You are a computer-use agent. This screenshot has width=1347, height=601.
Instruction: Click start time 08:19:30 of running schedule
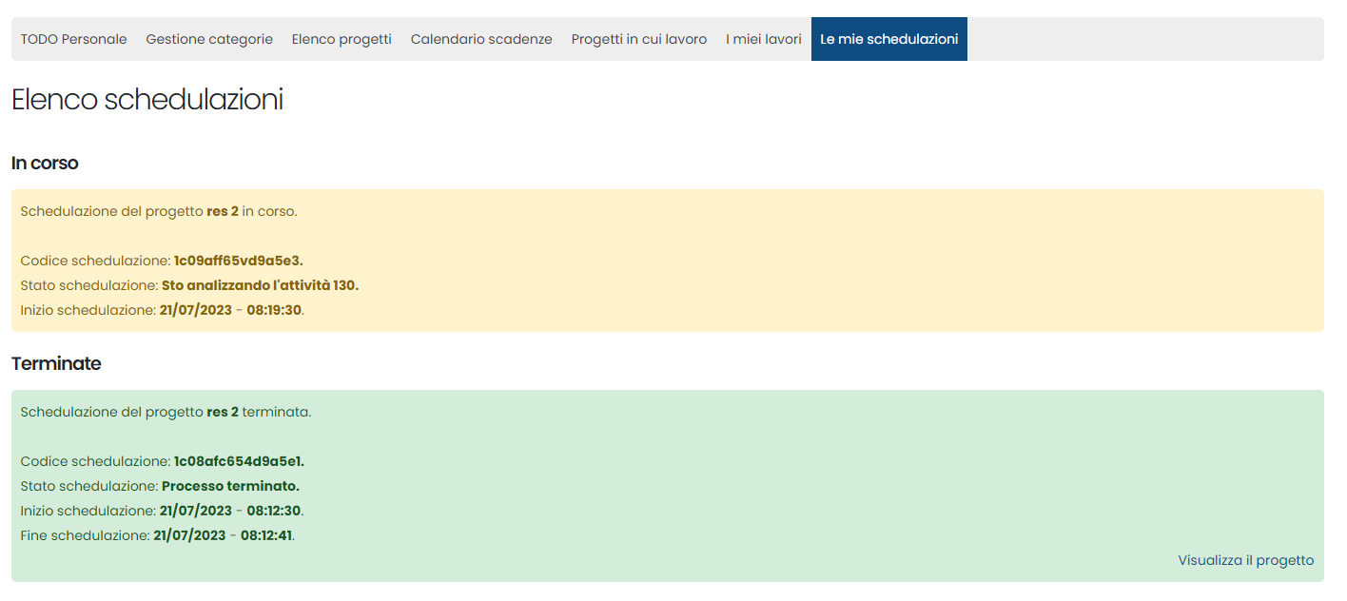pos(274,310)
